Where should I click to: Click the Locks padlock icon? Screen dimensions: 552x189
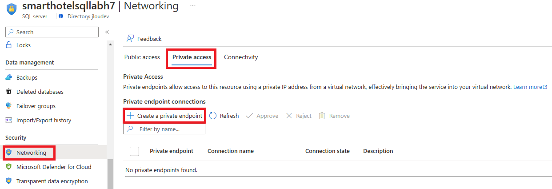click(x=8, y=45)
